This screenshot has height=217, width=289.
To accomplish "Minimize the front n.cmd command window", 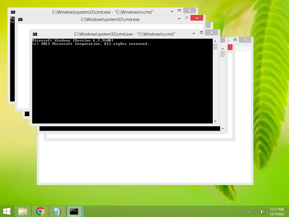I will tap(194, 33).
